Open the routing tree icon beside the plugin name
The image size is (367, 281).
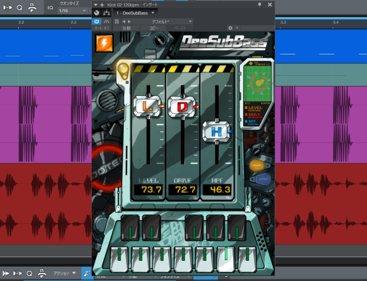[x=106, y=13]
